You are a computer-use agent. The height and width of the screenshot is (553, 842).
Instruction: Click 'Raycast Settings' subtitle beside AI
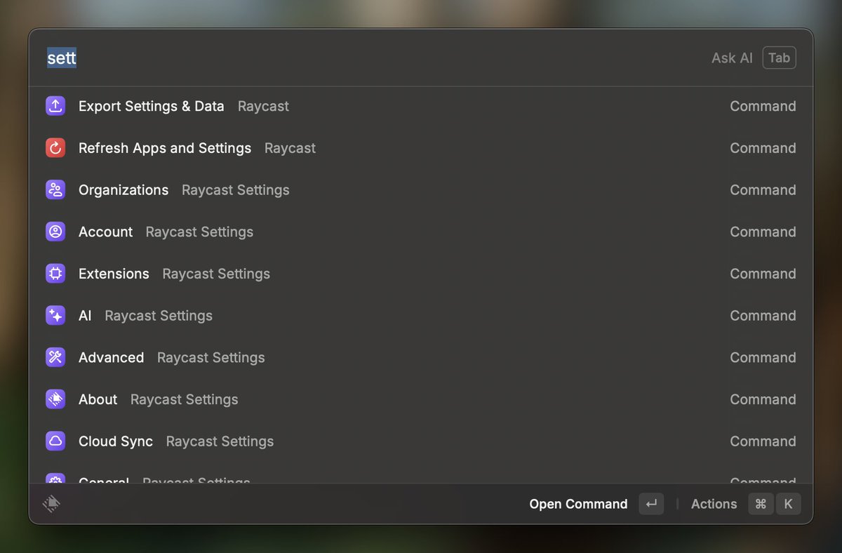click(159, 316)
